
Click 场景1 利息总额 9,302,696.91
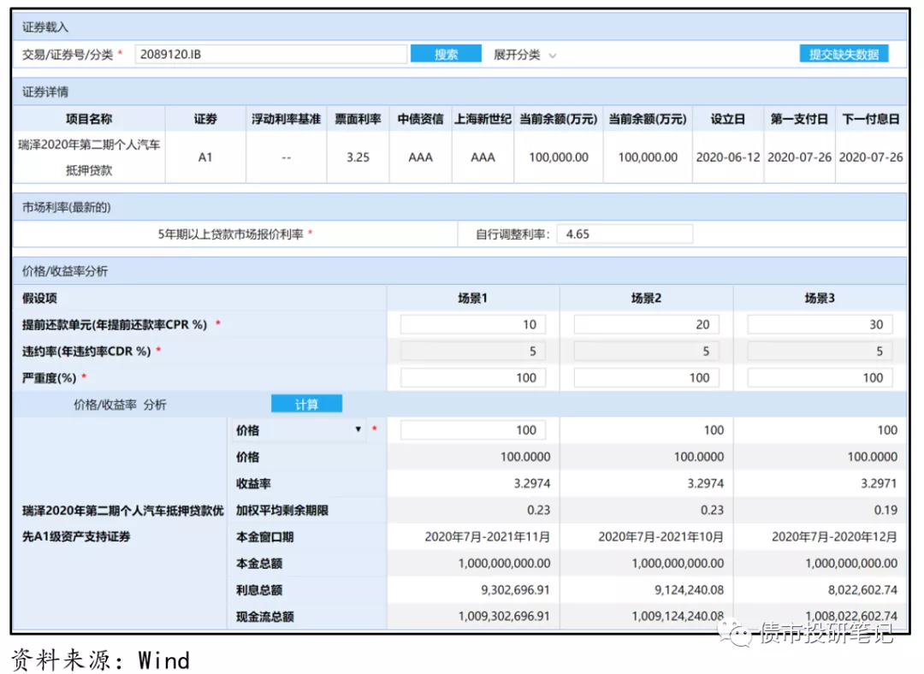click(515, 590)
